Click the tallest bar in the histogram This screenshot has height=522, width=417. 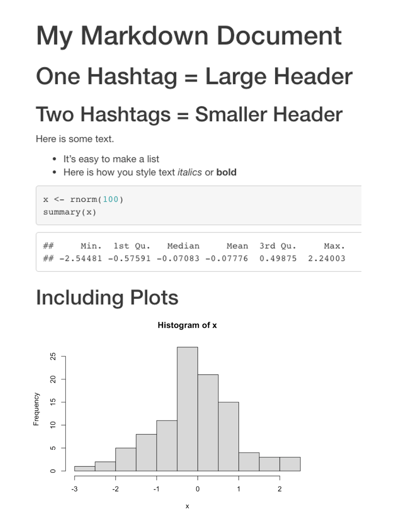tap(187, 409)
